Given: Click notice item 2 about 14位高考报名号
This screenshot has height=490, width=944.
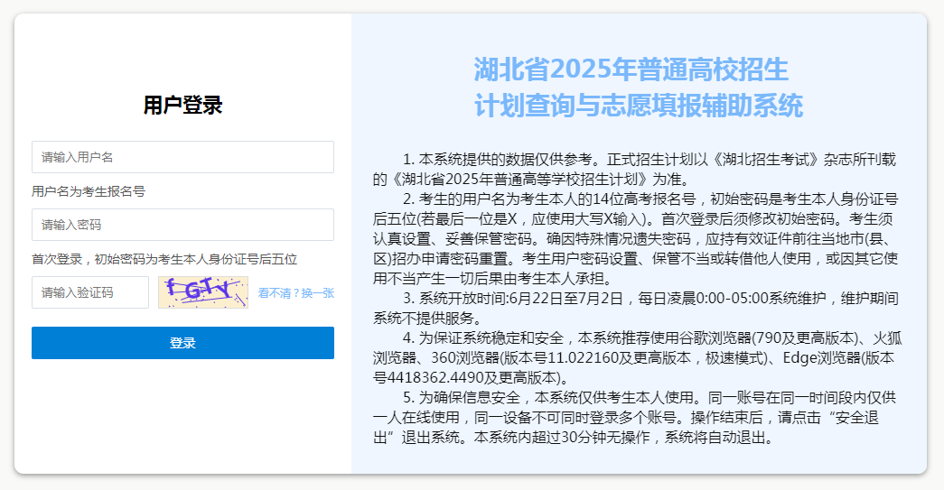Looking at the screenshot, I should [635, 239].
